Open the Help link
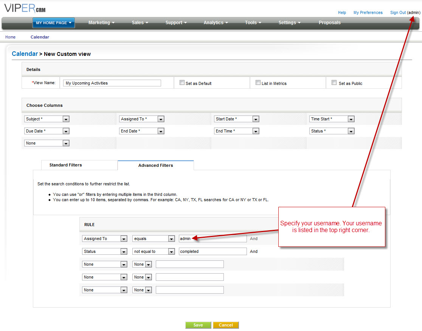The image size is (422, 331). pos(342,12)
